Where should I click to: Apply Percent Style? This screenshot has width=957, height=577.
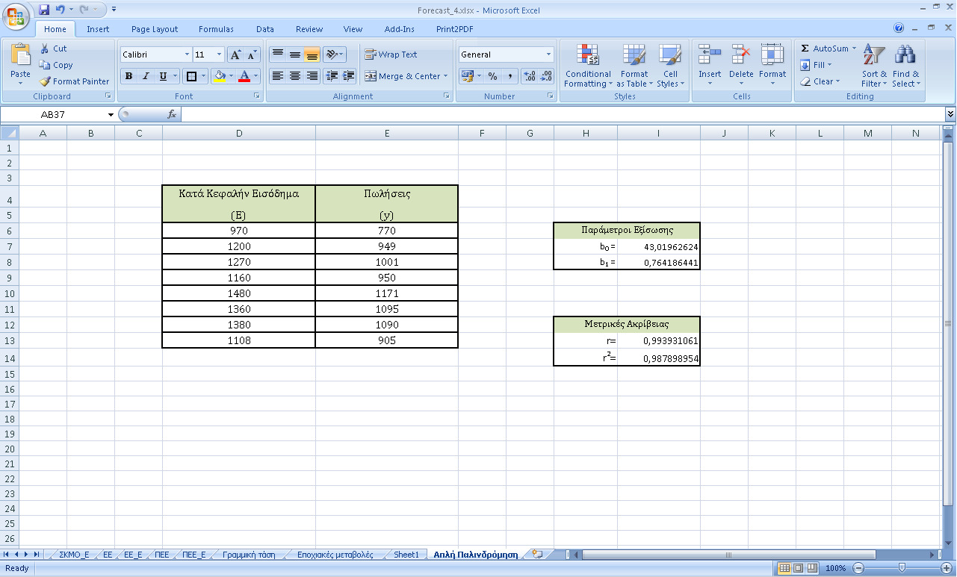coord(492,76)
